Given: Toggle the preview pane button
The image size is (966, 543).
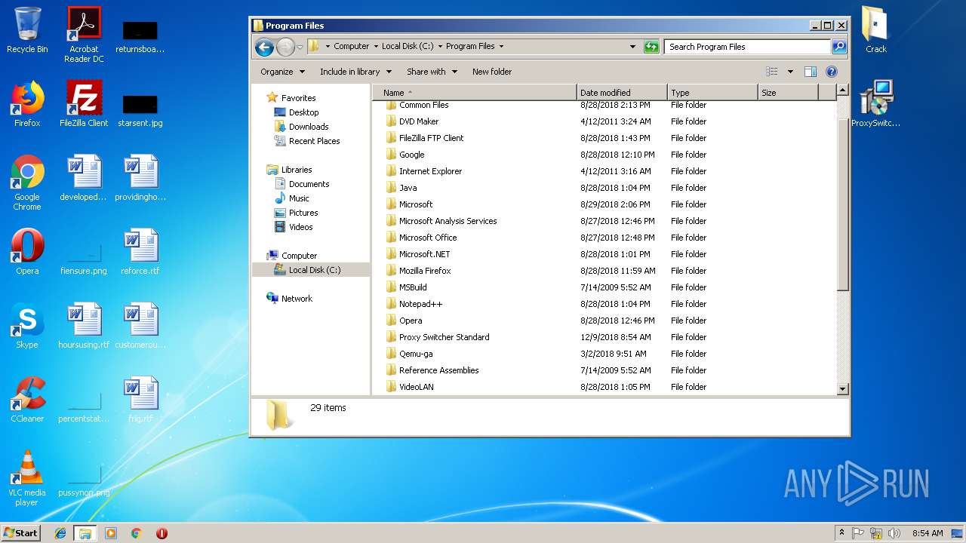Looking at the screenshot, I should [811, 72].
